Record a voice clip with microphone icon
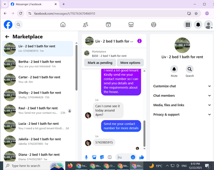This screenshot has height=170, width=214. click(86, 157)
